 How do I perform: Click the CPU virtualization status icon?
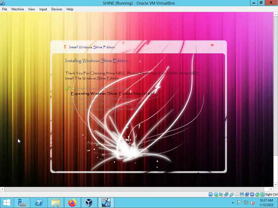click(x=252, y=194)
